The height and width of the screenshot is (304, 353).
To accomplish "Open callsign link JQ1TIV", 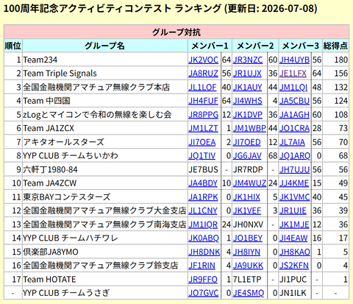I will (202, 156).
